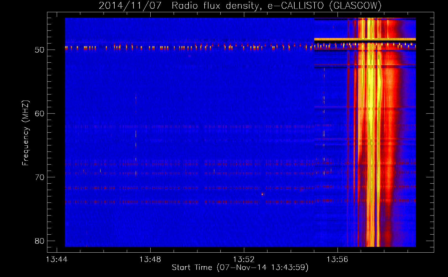Click the '80' frequency tick label
This screenshot has width=448, height=277.
(x=40, y=241)
